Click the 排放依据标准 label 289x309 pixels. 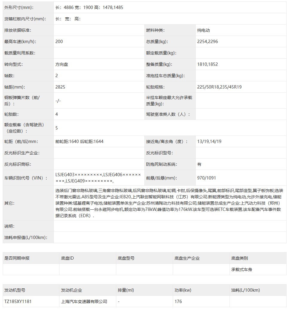pos(18,30)
